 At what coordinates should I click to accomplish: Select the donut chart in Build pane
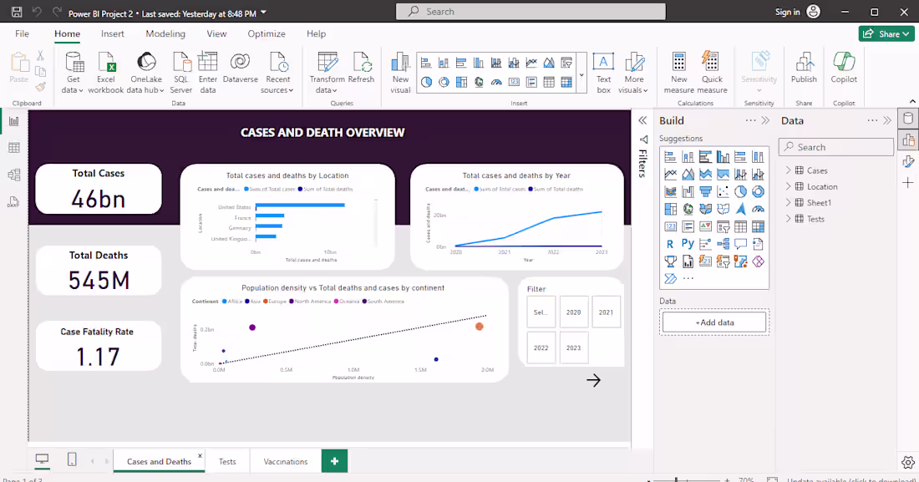tap(759, 192)
